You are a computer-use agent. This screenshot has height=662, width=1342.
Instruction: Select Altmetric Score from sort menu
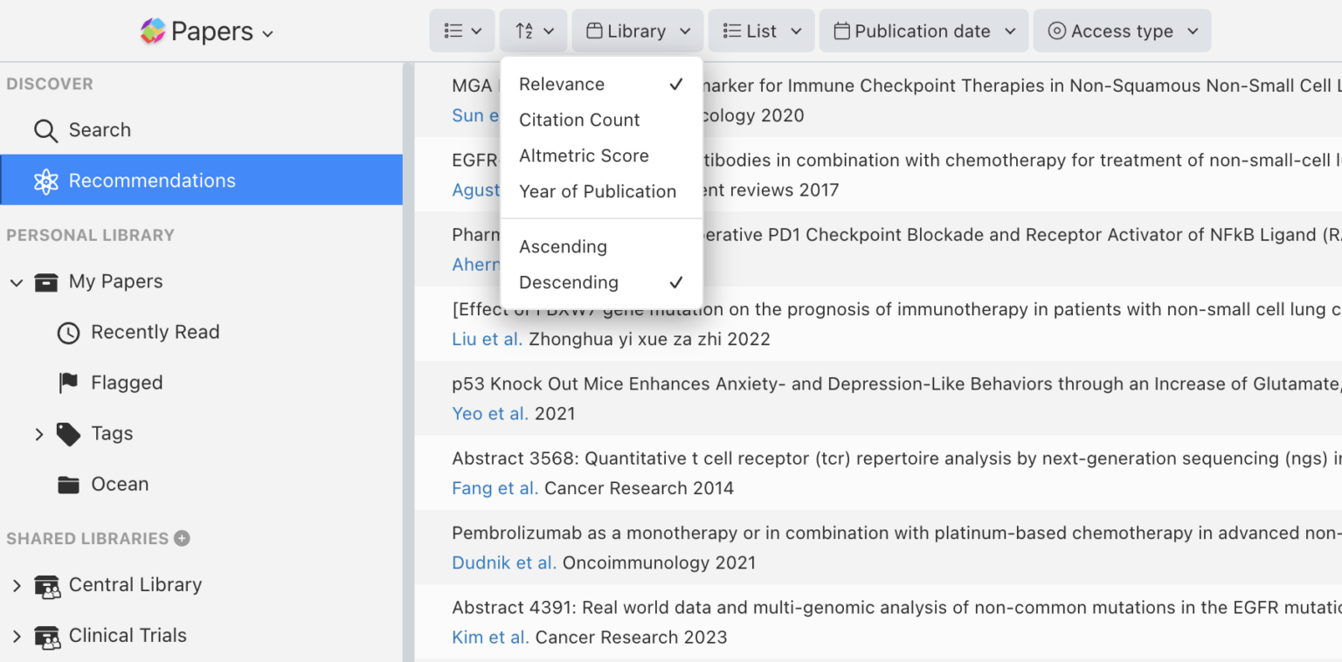tap(584, 155)
